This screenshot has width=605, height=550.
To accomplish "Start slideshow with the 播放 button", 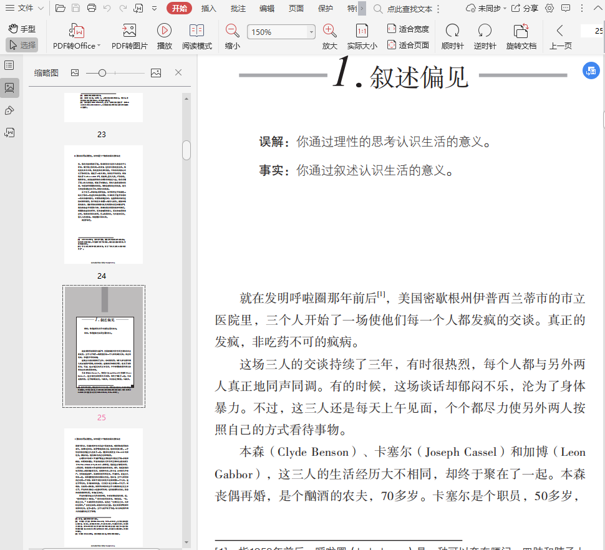I will 165,31.
